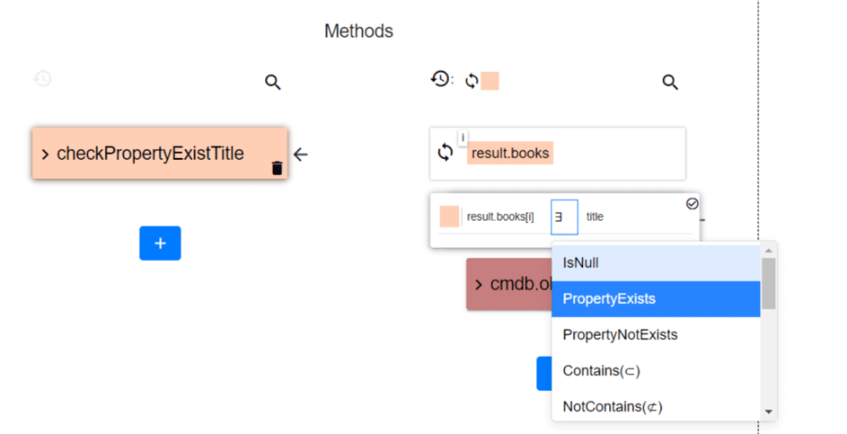Delete the checkPropertyExistTitle method
The width and height of the screenshot is (847, 434).
(x=277, y=168)
